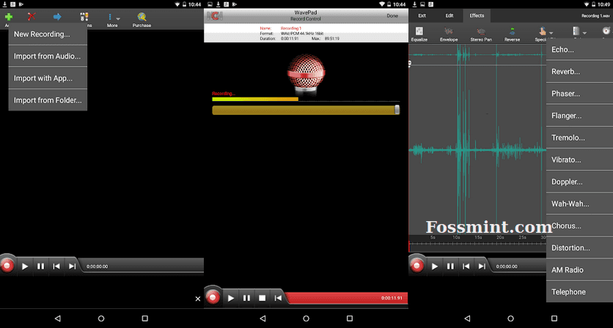
Task: Click the red X delete icon
Action: point(32,16)
